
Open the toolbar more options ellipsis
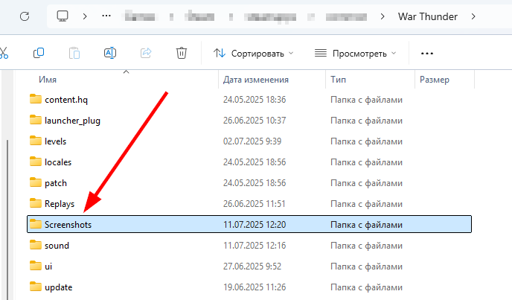(x=427, y=54)
